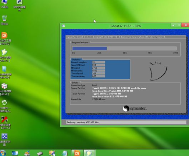Click the Time elapsed value field
This screenshot has height=156, width=189.
point(99,73)
